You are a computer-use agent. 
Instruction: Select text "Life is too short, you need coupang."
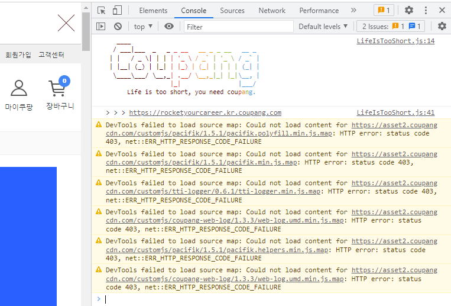191,92
